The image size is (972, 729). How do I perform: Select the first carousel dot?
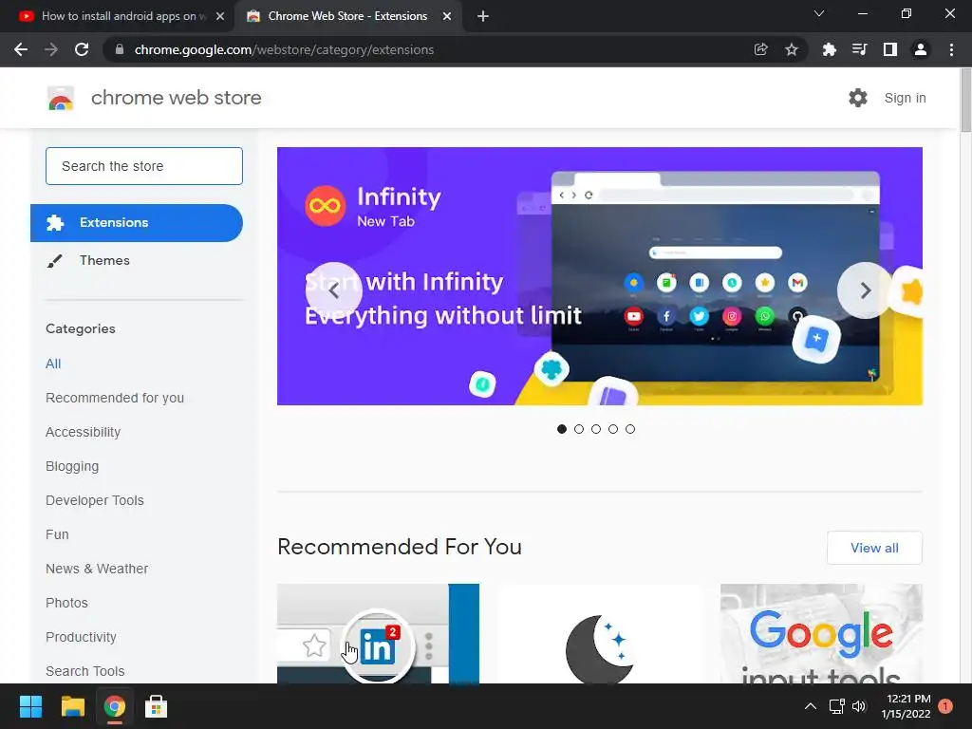(562, 429)
